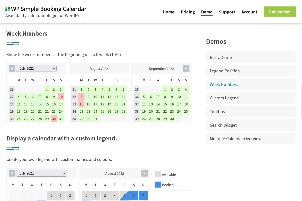Open the July 2022 dropdown in custom legend calendar
The height and width of the screenshot is (201, 302).
point(42,173)
